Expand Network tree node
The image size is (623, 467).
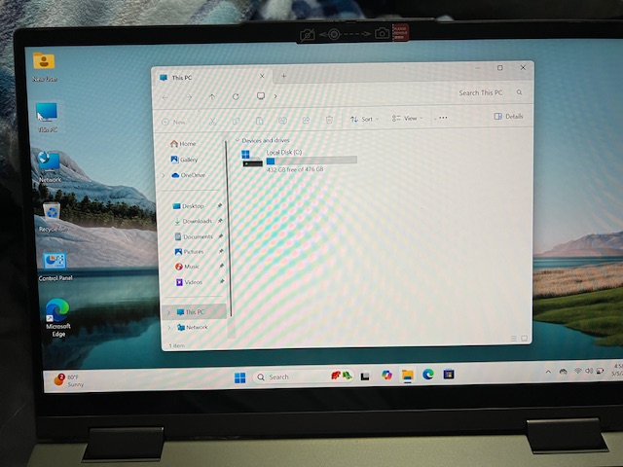point(169,328)
